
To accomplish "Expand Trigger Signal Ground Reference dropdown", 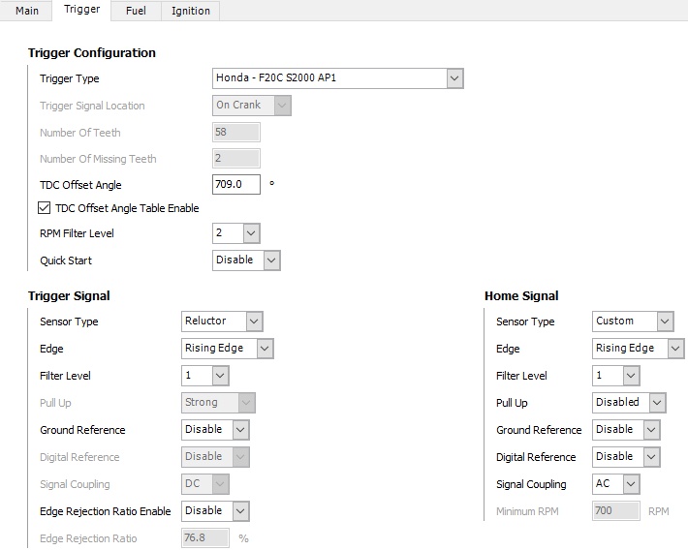I will [215, 430].
